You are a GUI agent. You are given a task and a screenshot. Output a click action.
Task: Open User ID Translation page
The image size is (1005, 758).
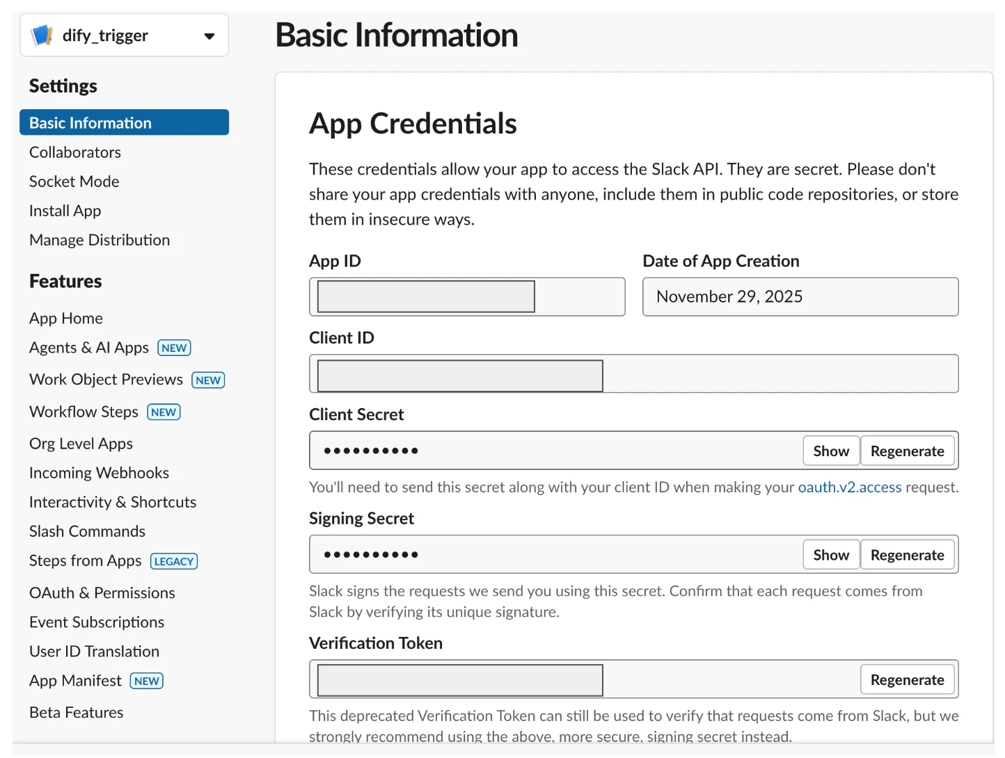tap(94, 652)
